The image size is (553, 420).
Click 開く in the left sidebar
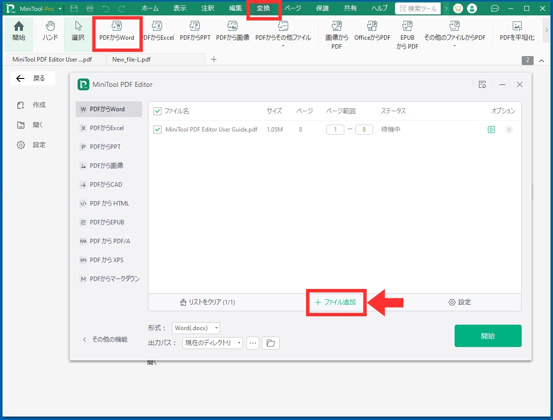(30, 125)
